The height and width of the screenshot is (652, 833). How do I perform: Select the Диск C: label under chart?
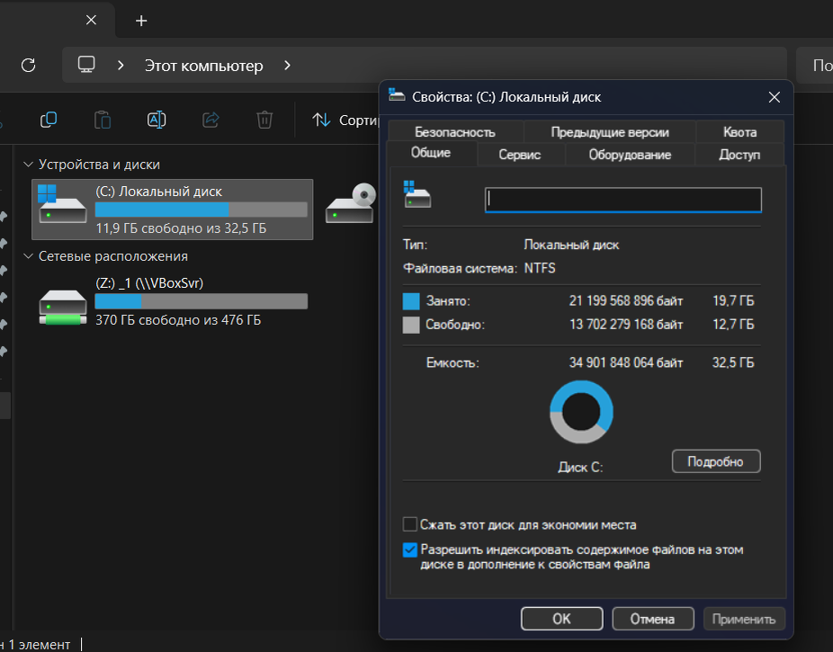(580, 468)
